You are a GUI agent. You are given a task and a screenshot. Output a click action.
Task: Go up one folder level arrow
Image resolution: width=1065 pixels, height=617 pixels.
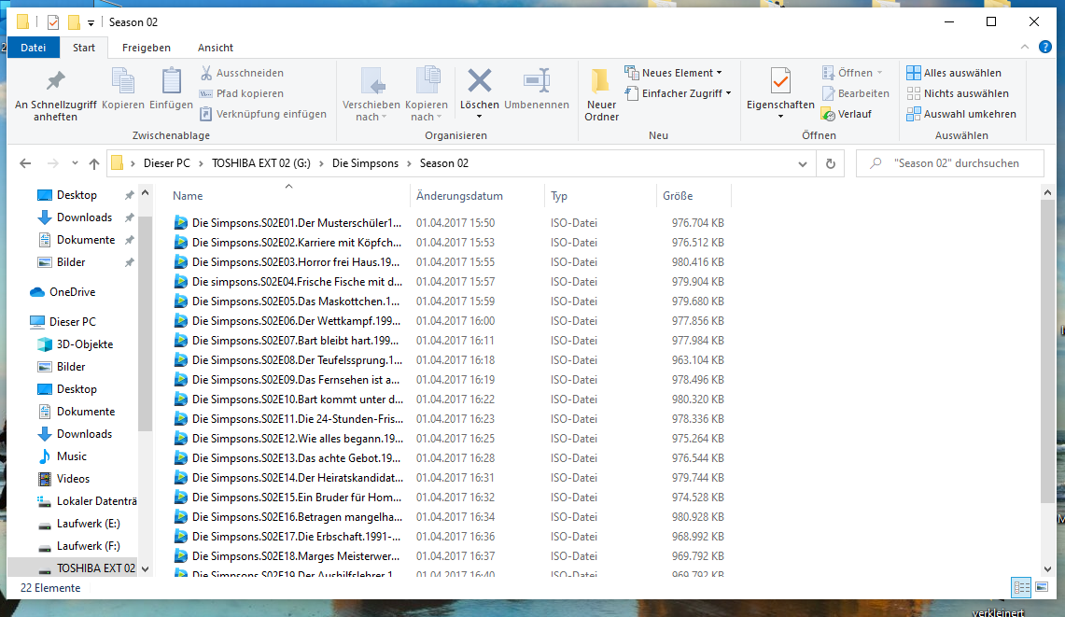94,163
